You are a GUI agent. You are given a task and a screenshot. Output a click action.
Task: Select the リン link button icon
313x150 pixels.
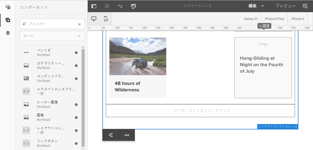tap(26, 143)
